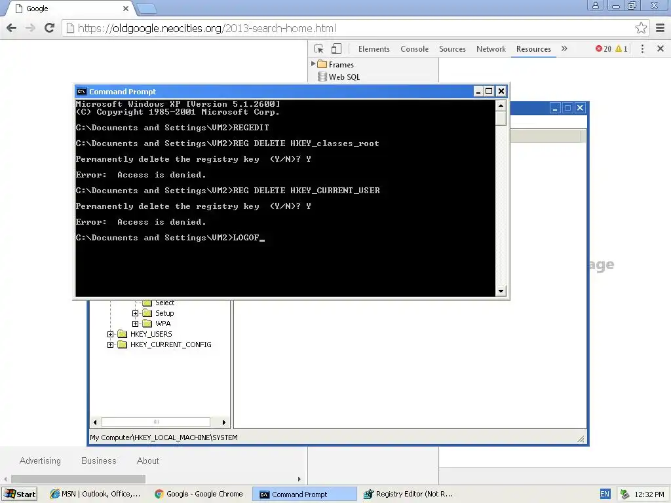Click the taskbar clock 12:32 PM
This screenshot has height=503, width=671.
point(649,494)
